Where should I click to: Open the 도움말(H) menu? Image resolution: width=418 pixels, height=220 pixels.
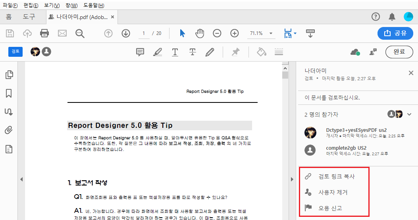pyautogui.click(x=94, y=5)
